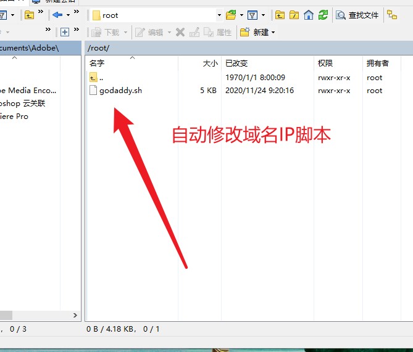
Task: Click the open directory folder icon
Action: (231, 15)
